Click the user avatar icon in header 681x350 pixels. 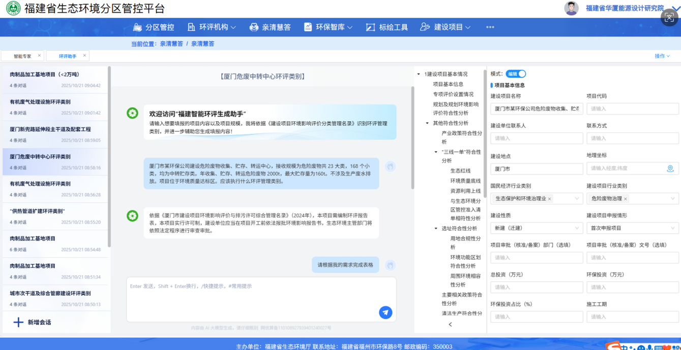(x=571, y=9)
